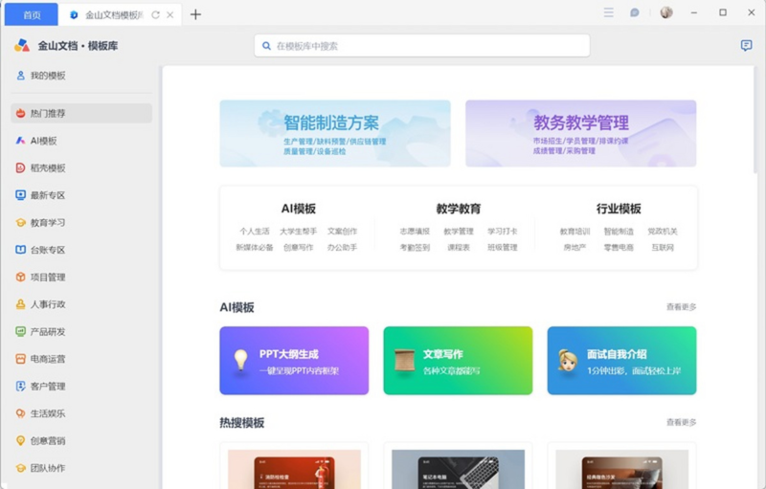
Task: Click the 创意写作 link
Action: pos(298,247)
